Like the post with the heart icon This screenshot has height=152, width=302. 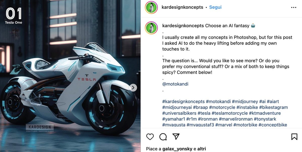coord(150,137)
